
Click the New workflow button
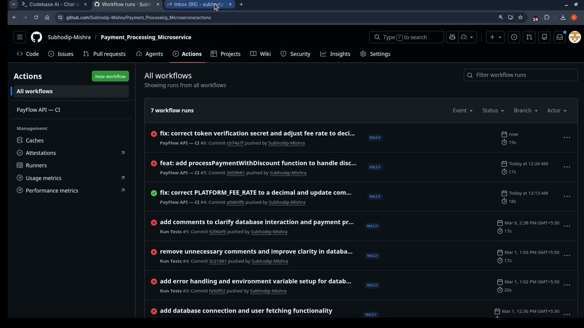tap(110, 77)
